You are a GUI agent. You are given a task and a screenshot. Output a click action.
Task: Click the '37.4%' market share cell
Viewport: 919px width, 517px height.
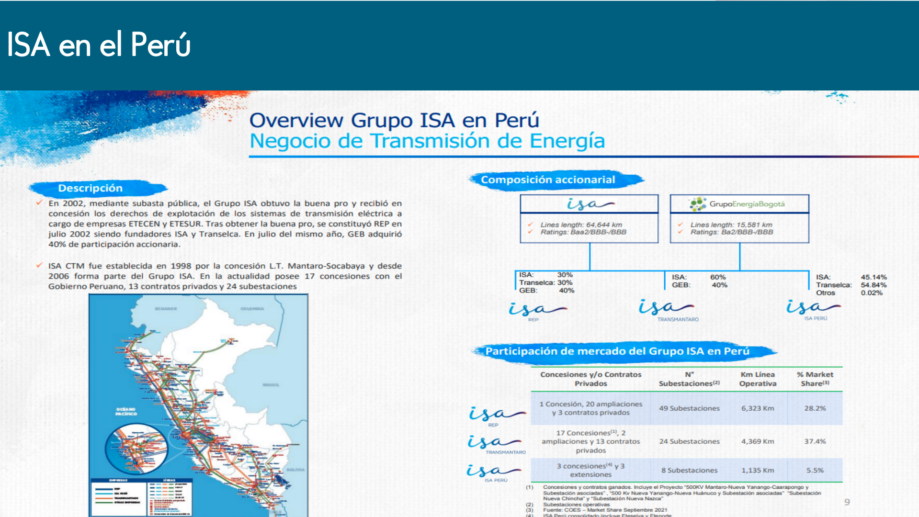pos(815,441)
